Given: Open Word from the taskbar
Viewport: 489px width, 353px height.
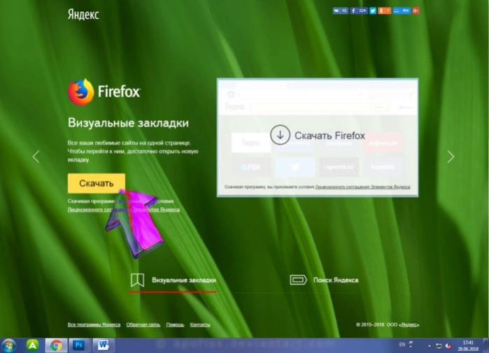Looking at the screenshot, I should click(x=104, y=345).
